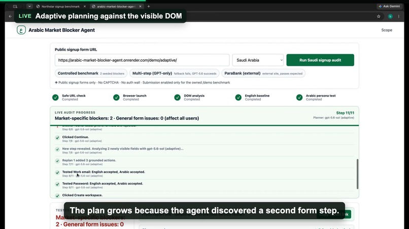
Task: Click the sidebar panel icon in tab strip
Action: 15,6
